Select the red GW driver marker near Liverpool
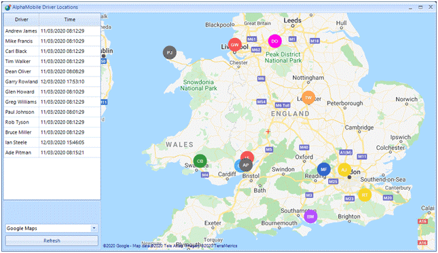The height and width of the screenshot is (253, 438). pos(235,45)
